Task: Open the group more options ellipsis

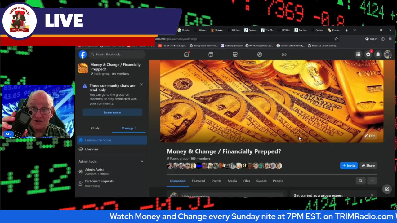Action: click(x=372, y=181)
